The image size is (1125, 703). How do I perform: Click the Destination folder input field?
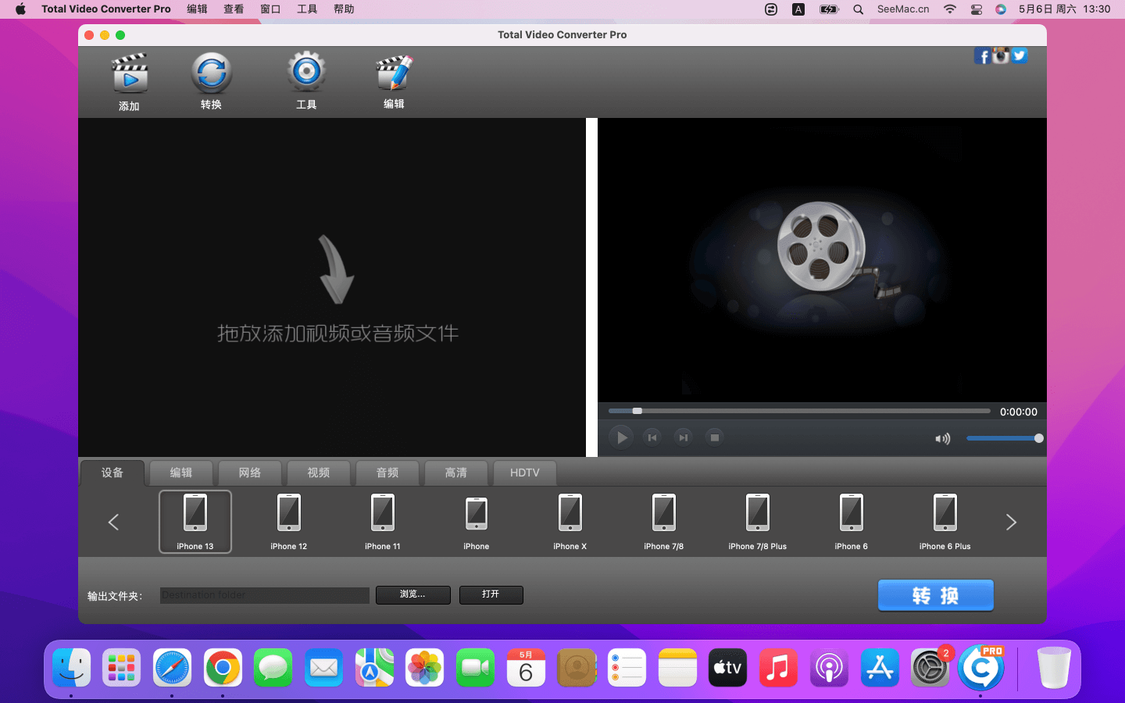coord(264,595)
